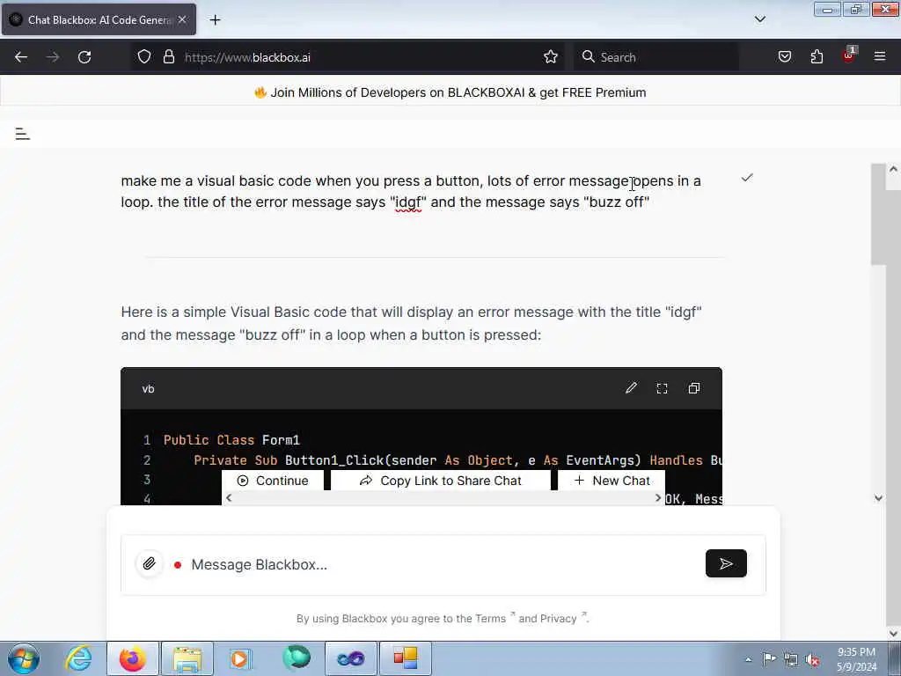
Task: Open the taskbar clock showing 9:35 PM
Action: (x=856, y=659)
